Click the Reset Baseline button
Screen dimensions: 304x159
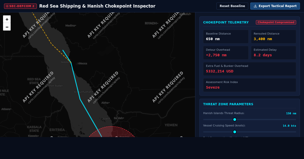point(232,6)
